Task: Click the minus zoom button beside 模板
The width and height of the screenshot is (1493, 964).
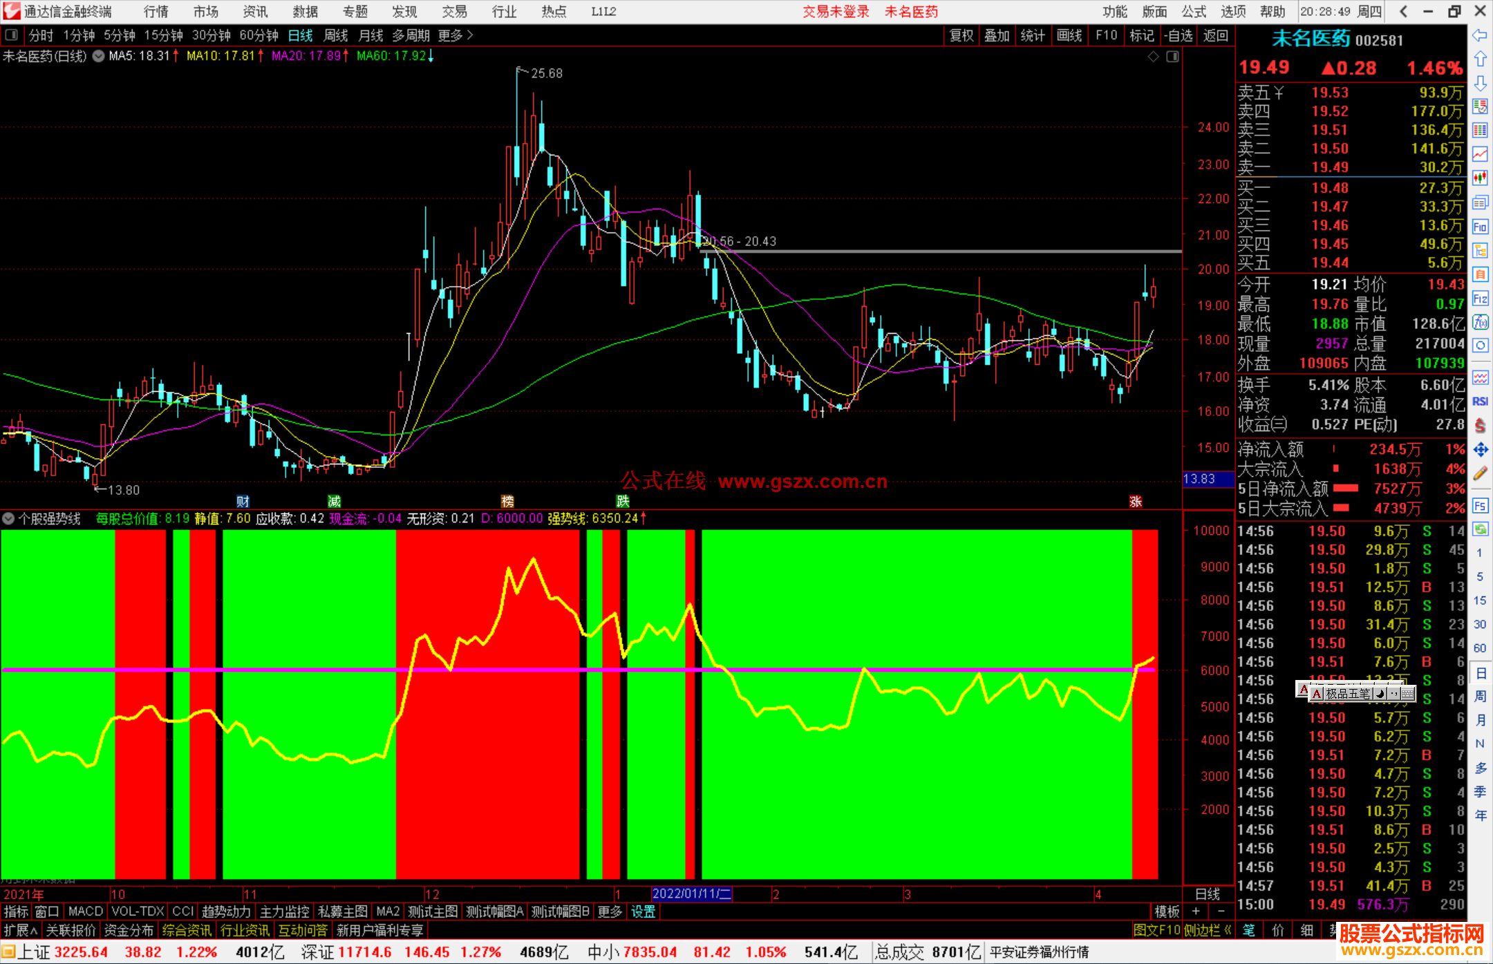Action: pos(1221,911)
